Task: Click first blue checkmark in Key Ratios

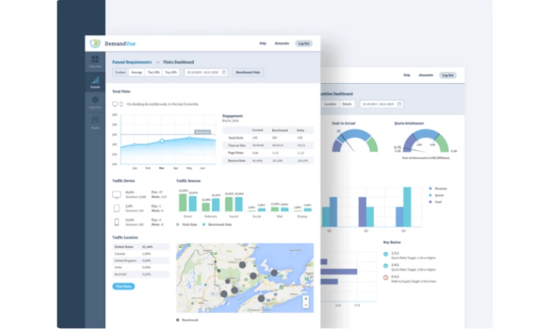Action: [386, 254]
